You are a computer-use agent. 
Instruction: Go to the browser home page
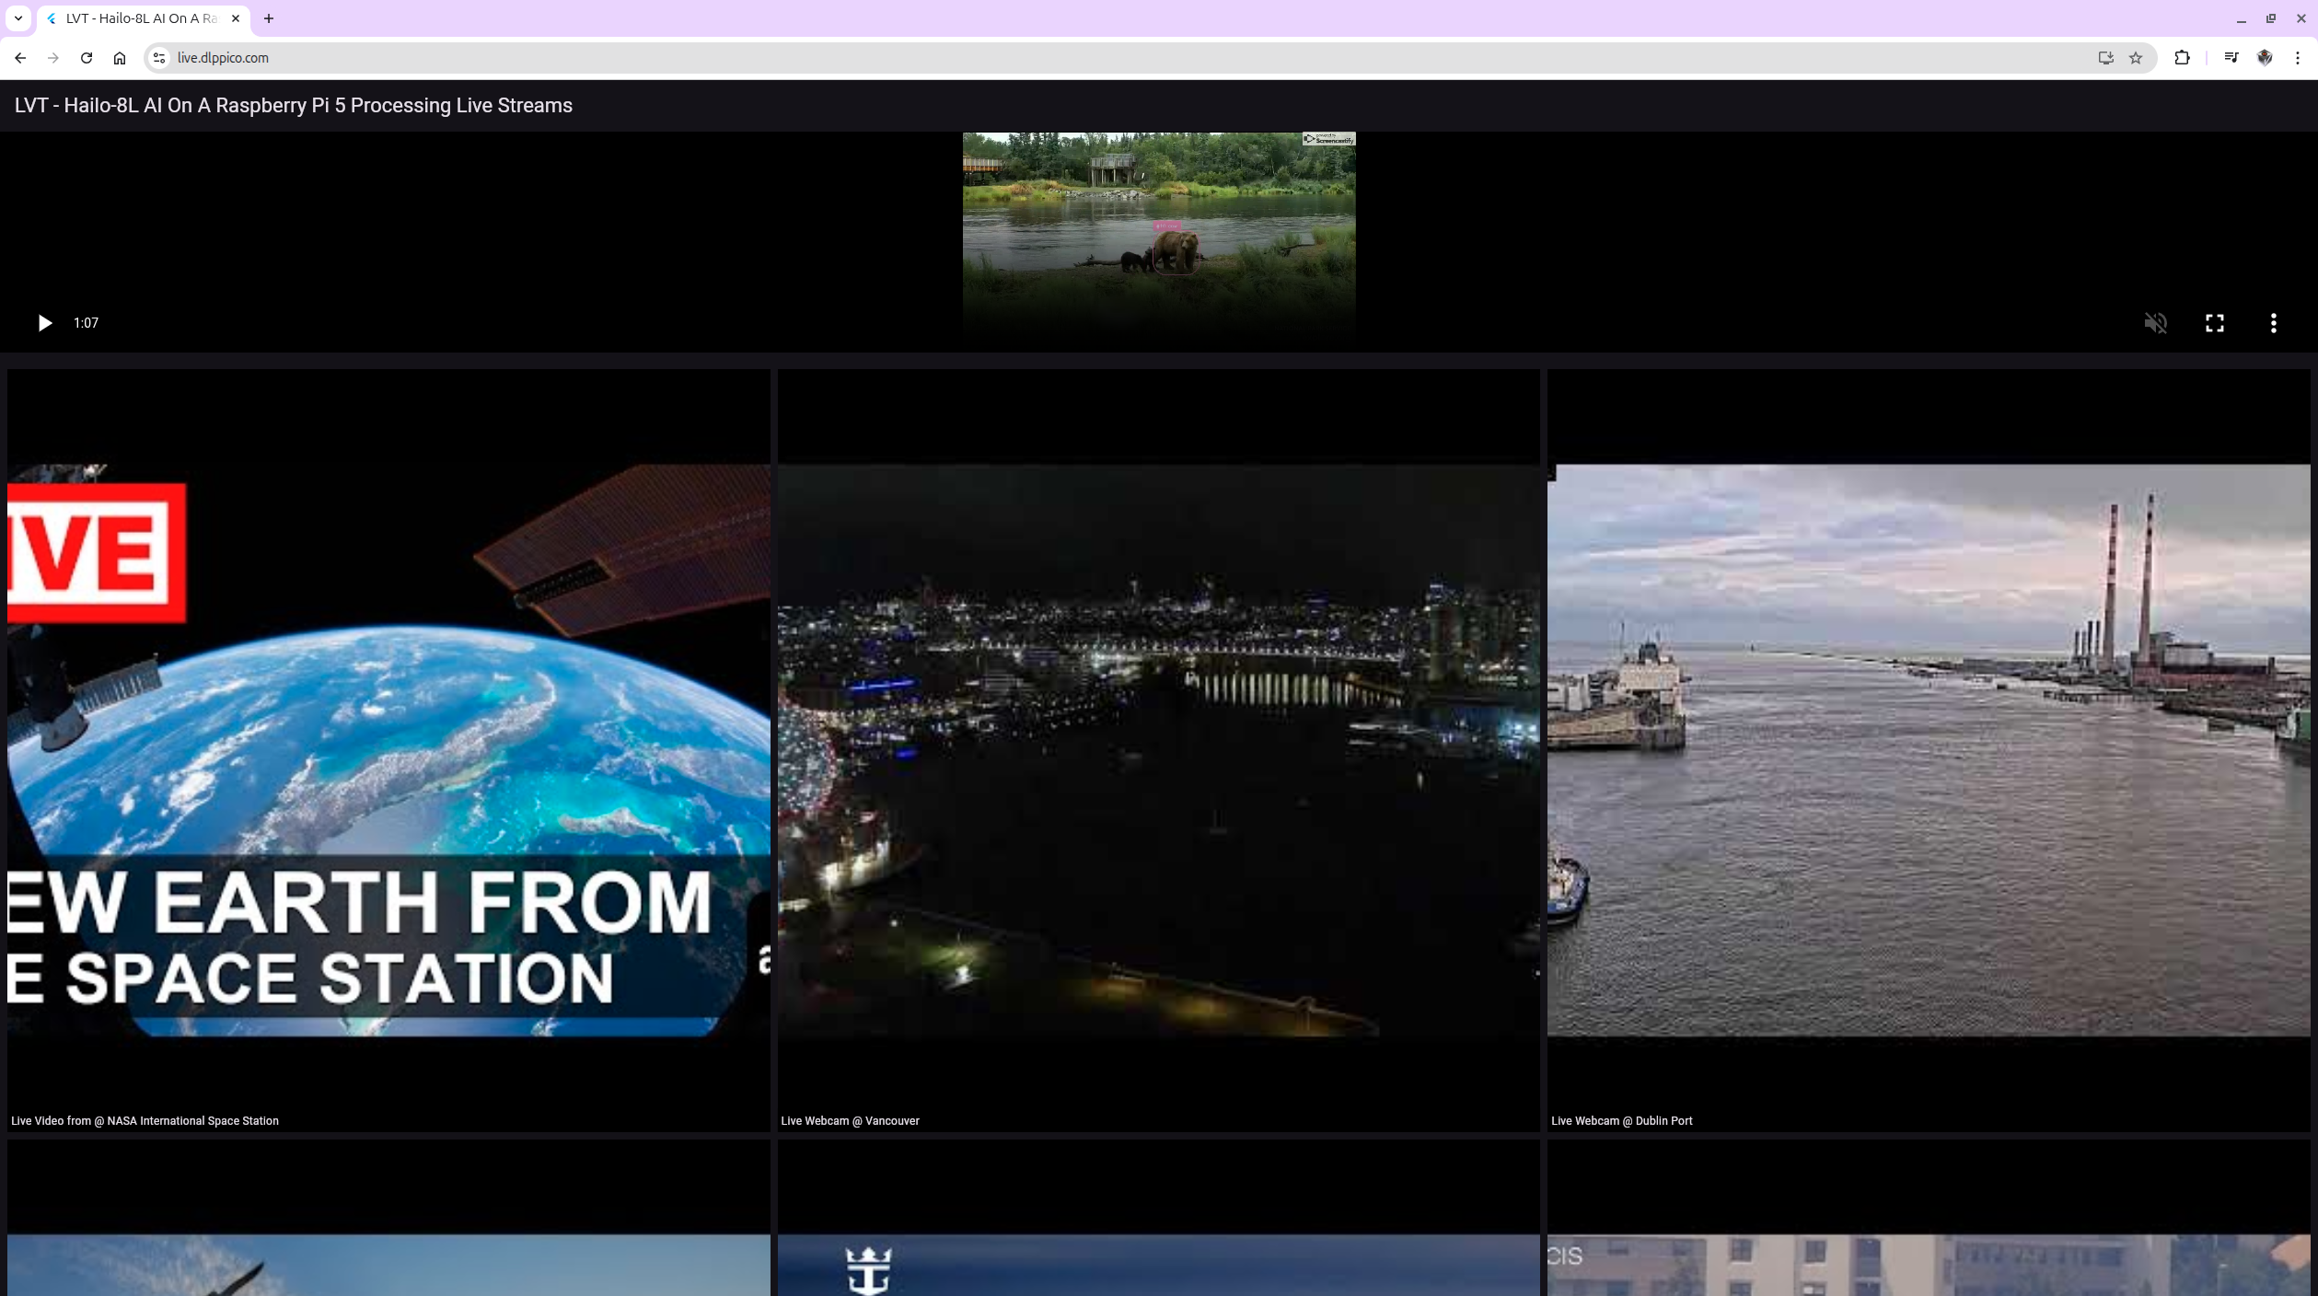click(120, 58)
